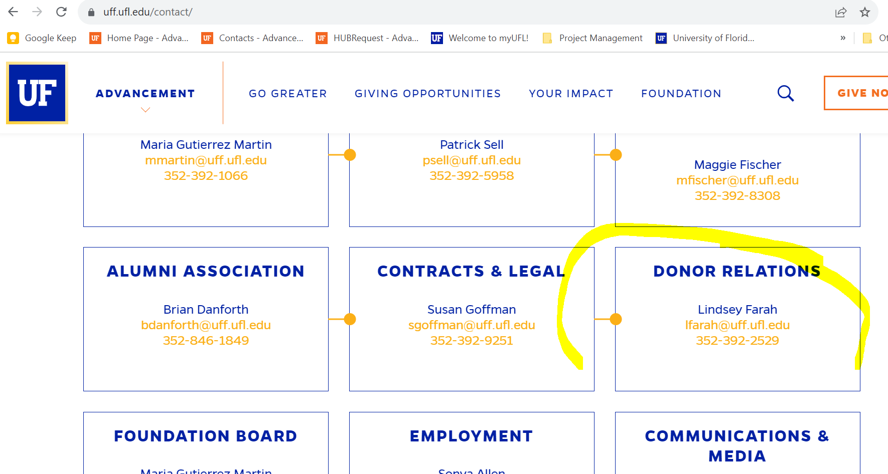Click Susan Goffman's phone number 352-392-9251

click(472, 341)
